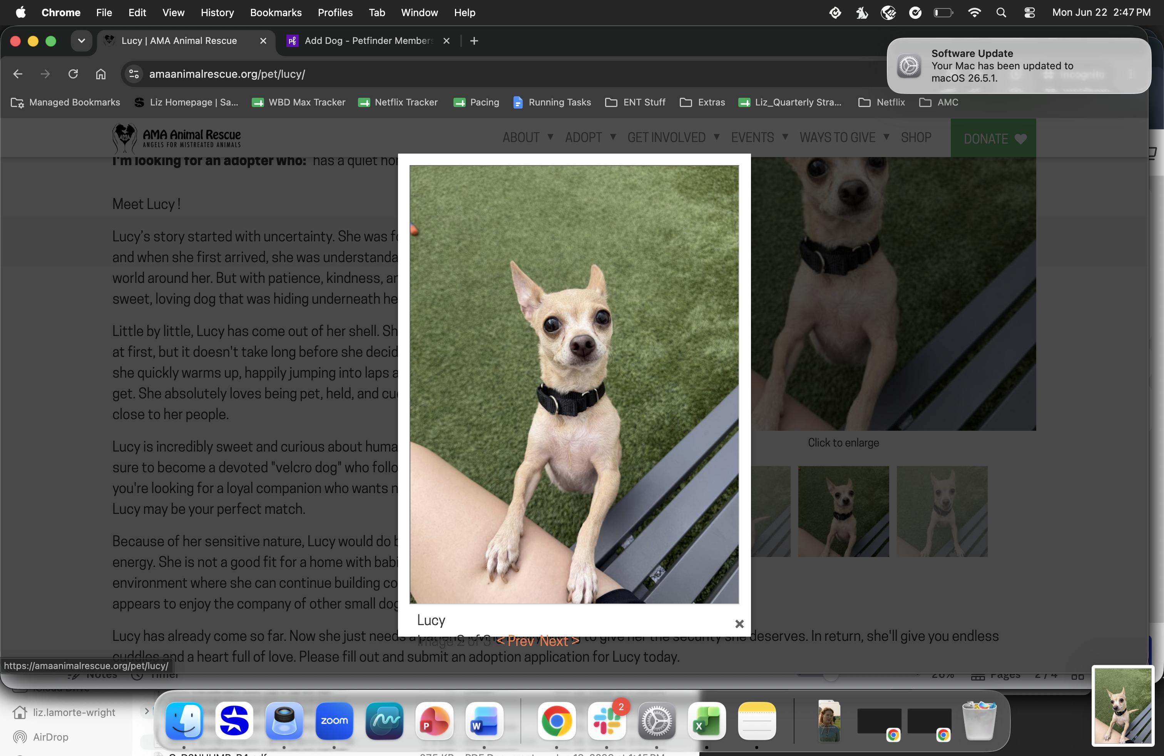Open the Pacing sheet bookmark
Viewport: 1164px width, 756px height.
(477, 102)
